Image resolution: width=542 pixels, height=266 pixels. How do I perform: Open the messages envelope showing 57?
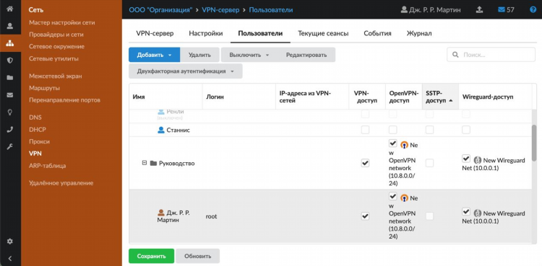click(x=506, y=9)
